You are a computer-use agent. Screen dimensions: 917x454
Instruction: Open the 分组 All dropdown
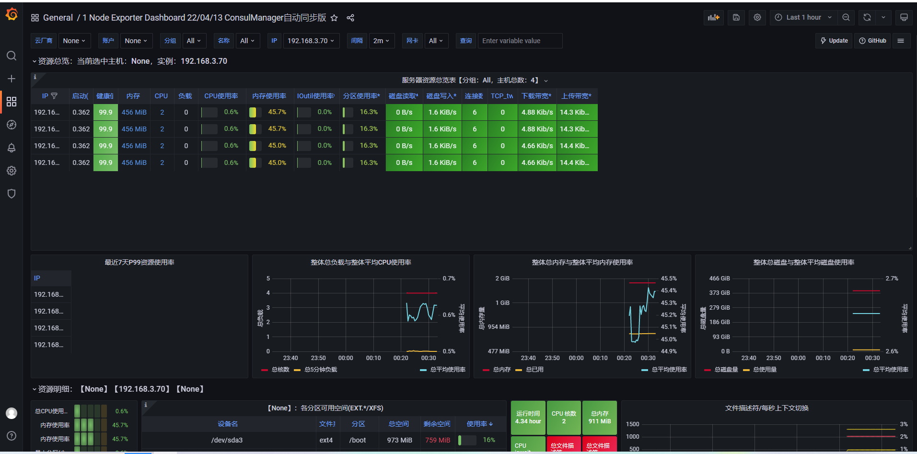tap(194, 41)
